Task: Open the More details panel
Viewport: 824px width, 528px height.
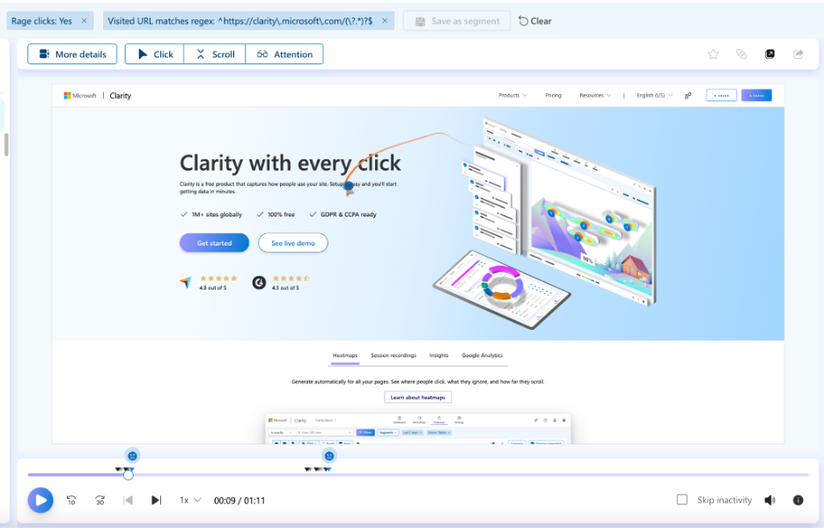Action: (x=72, y=55)
